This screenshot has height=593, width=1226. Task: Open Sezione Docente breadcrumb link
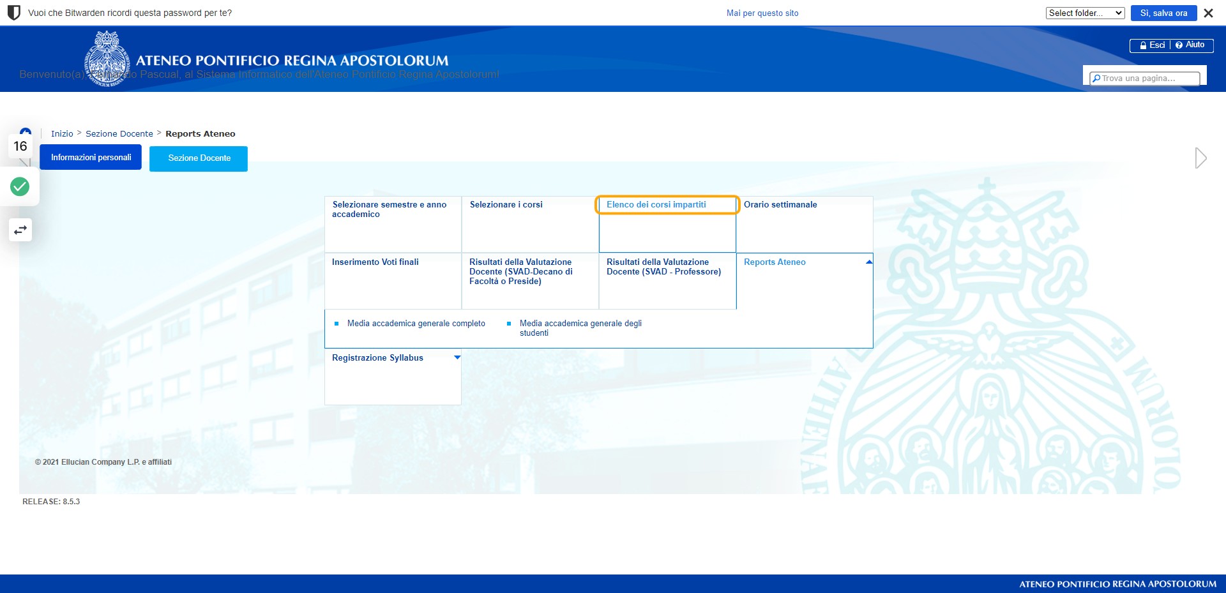click(x=119, y=133)
